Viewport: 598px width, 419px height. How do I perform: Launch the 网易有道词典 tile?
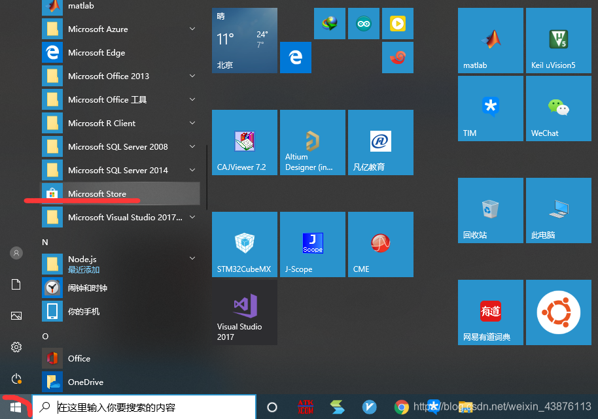point(491,312)
